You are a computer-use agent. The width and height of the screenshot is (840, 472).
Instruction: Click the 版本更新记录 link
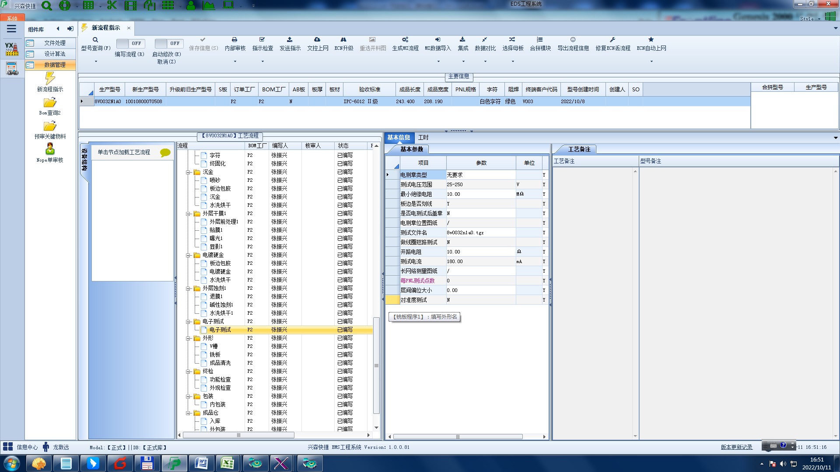(736, 447)
